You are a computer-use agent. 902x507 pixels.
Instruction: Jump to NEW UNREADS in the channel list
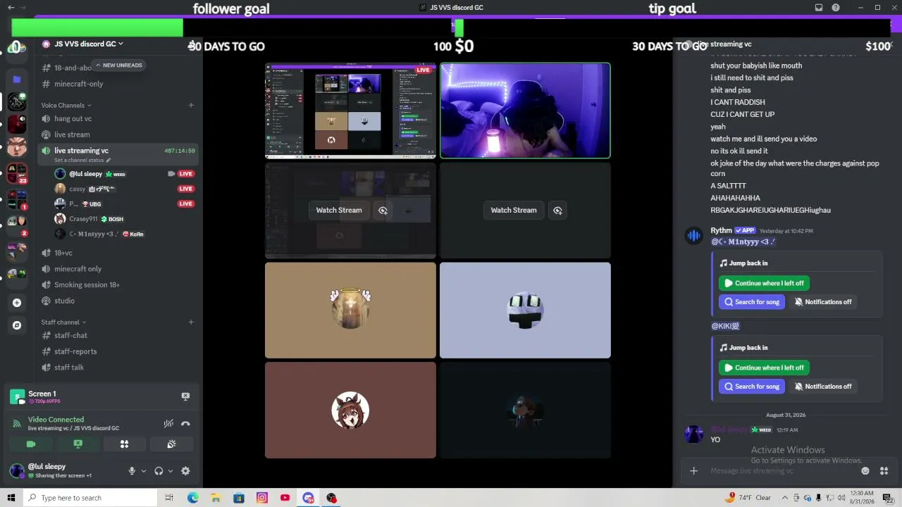pos(118,65)
